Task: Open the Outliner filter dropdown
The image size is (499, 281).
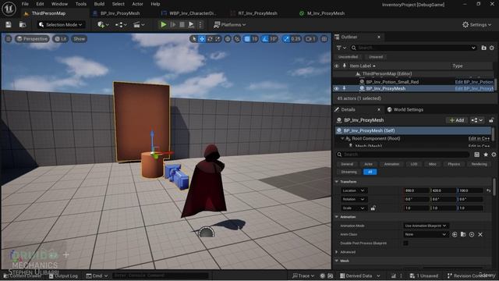Action: click(x=342, y=48)
